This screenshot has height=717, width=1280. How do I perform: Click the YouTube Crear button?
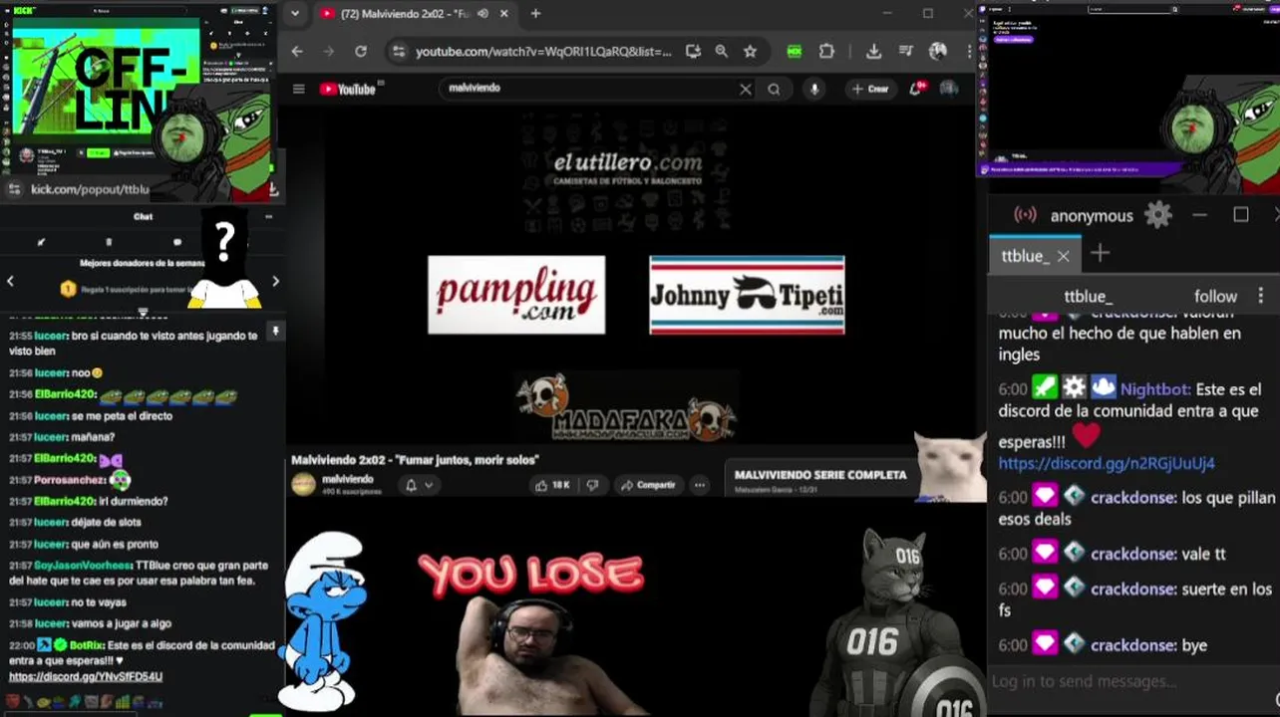(x=870, y=89)
